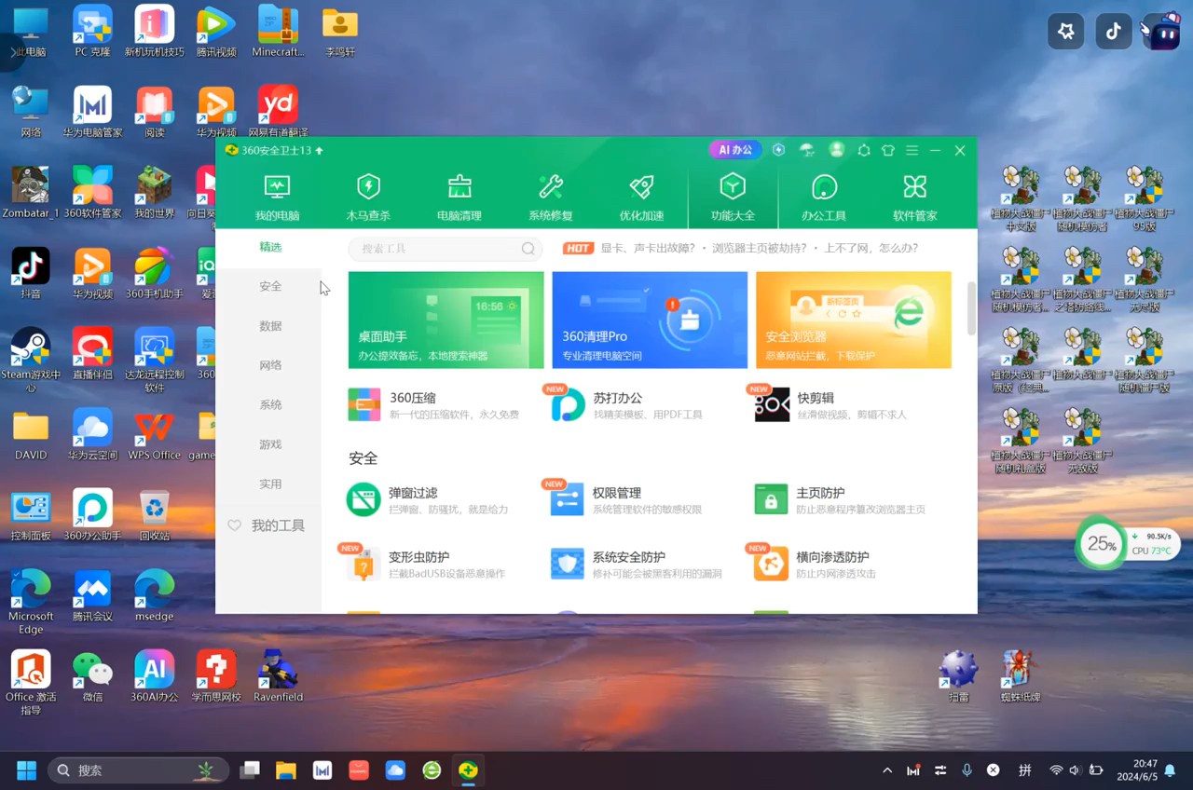Select the Ravenfield desktop icon
This screenshot has height=790, width=1193.
point(278,677)
